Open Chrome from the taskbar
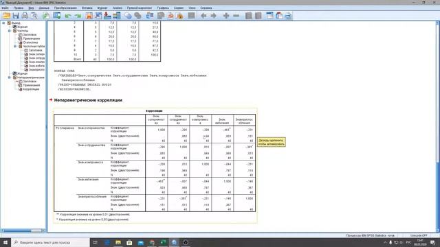The image size is (440, 247). point(152,242)
